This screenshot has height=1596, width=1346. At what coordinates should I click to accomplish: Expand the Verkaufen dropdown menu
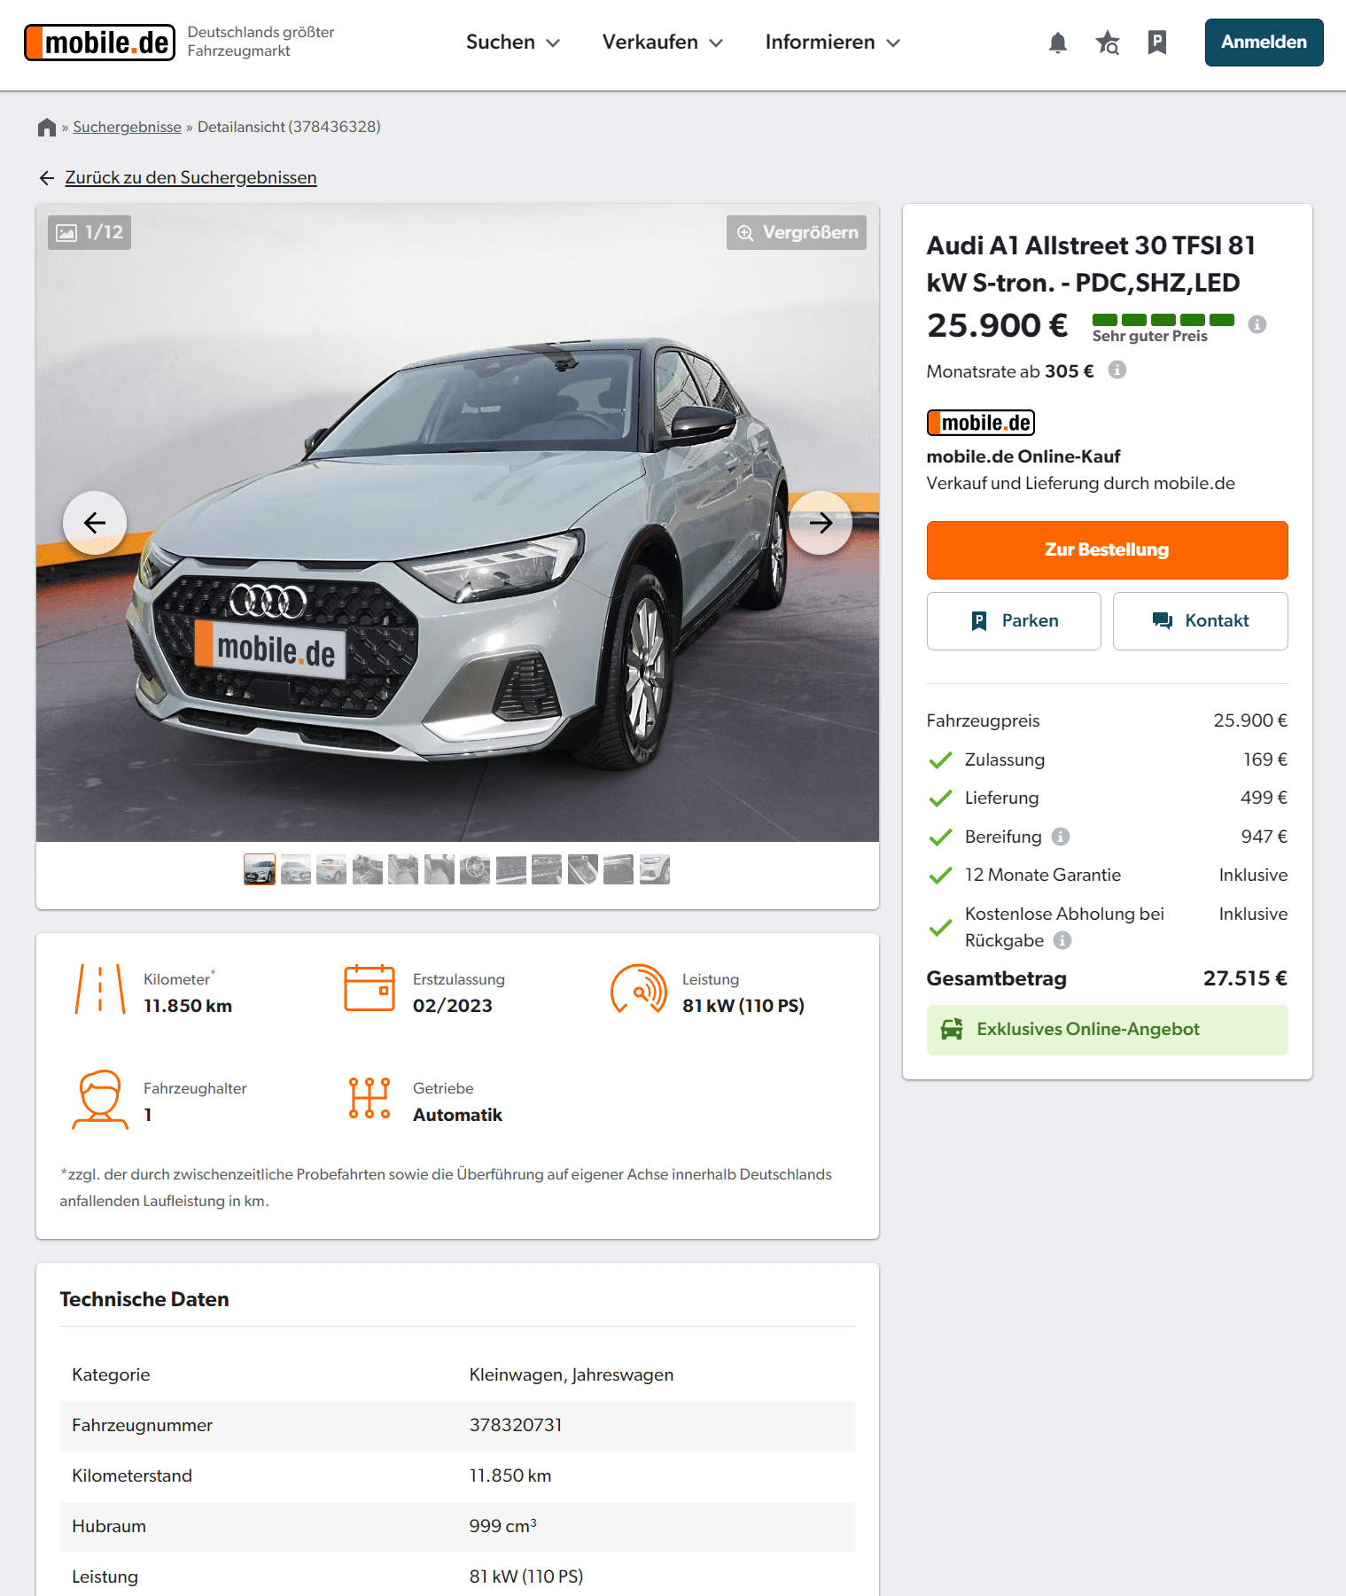663,43
